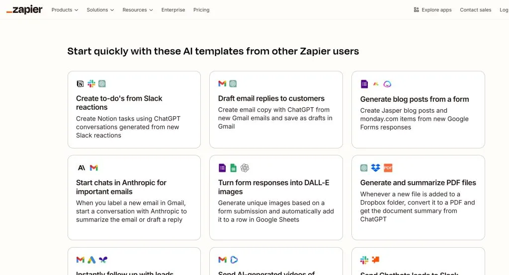Click Gmail icon in AI-generated videos card
509x275 pixels.
pyautogui.click(x=222, y=260)
